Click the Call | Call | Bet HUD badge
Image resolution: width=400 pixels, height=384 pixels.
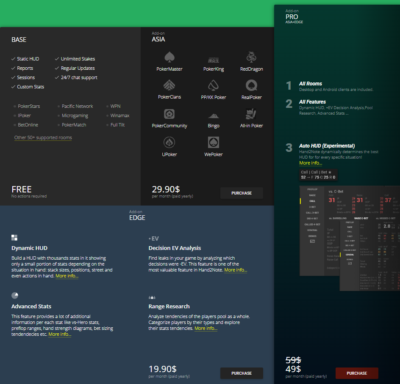point(318,175)
